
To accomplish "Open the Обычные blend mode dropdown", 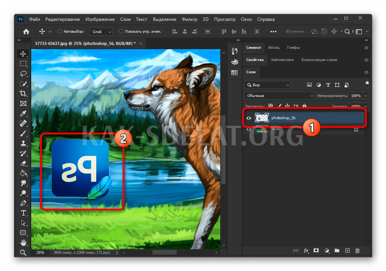I will pos(279,96).
